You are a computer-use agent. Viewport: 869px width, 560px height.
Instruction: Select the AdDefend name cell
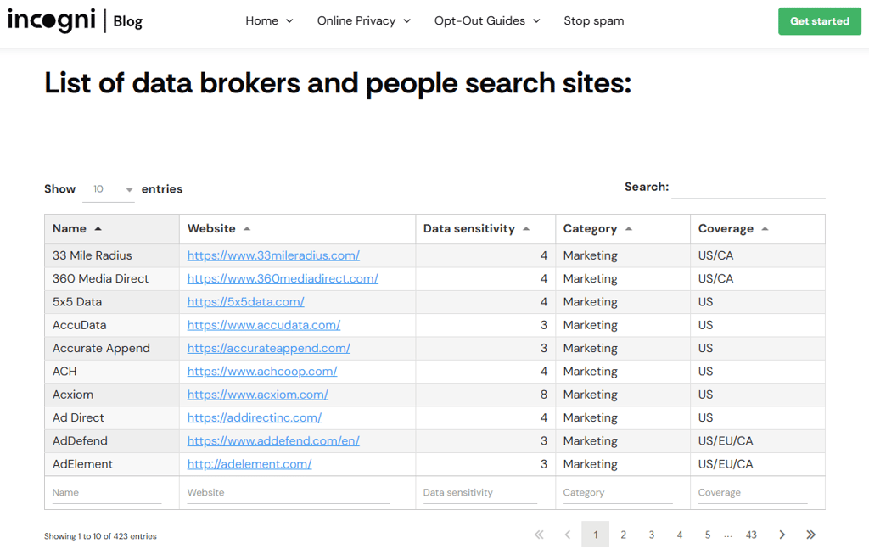[112, 441]
